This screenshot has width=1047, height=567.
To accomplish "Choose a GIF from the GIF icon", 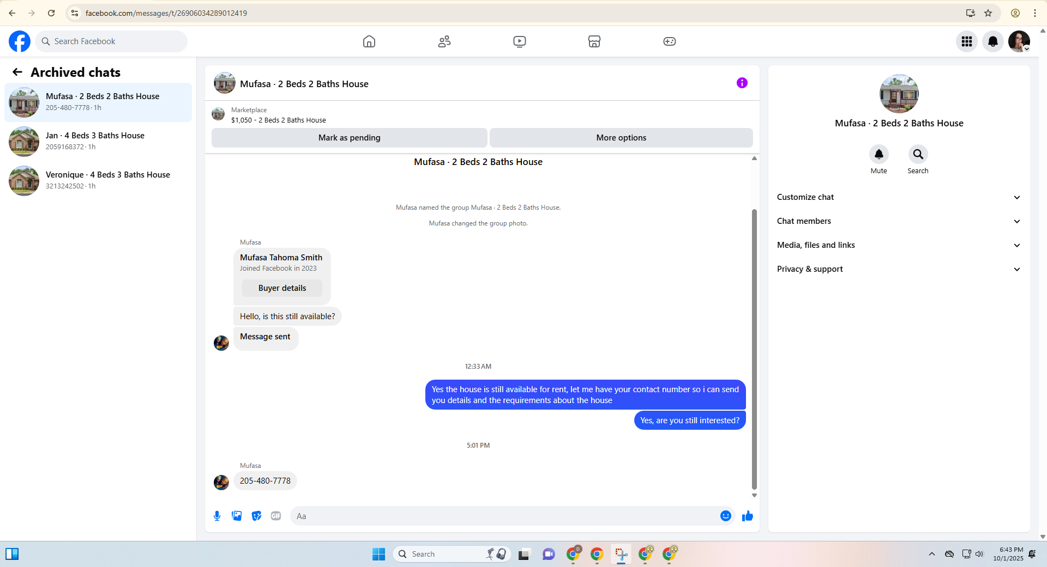I will point(276,516).
